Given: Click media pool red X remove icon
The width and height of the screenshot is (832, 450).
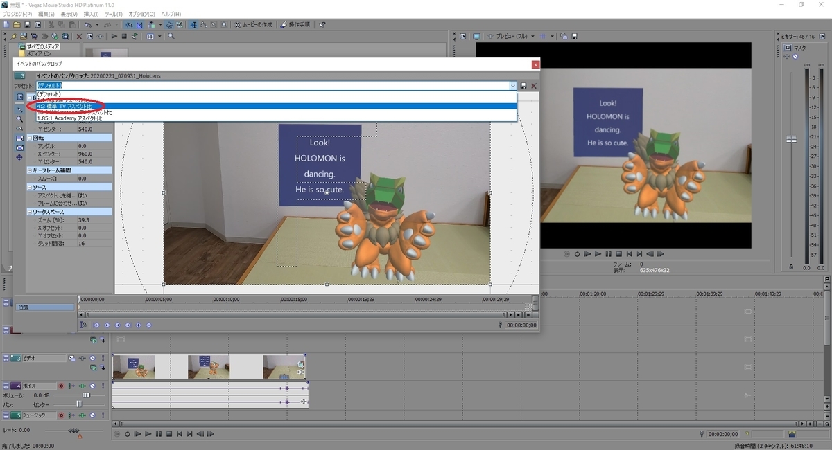Looking at the screenshot, I should coord(79,36).
